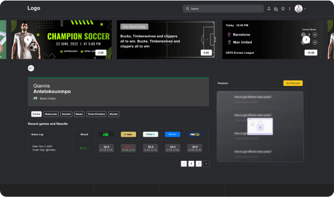Open the chat messages icon
This screenshot has width=334, height=197.
[x=276, y=9]
